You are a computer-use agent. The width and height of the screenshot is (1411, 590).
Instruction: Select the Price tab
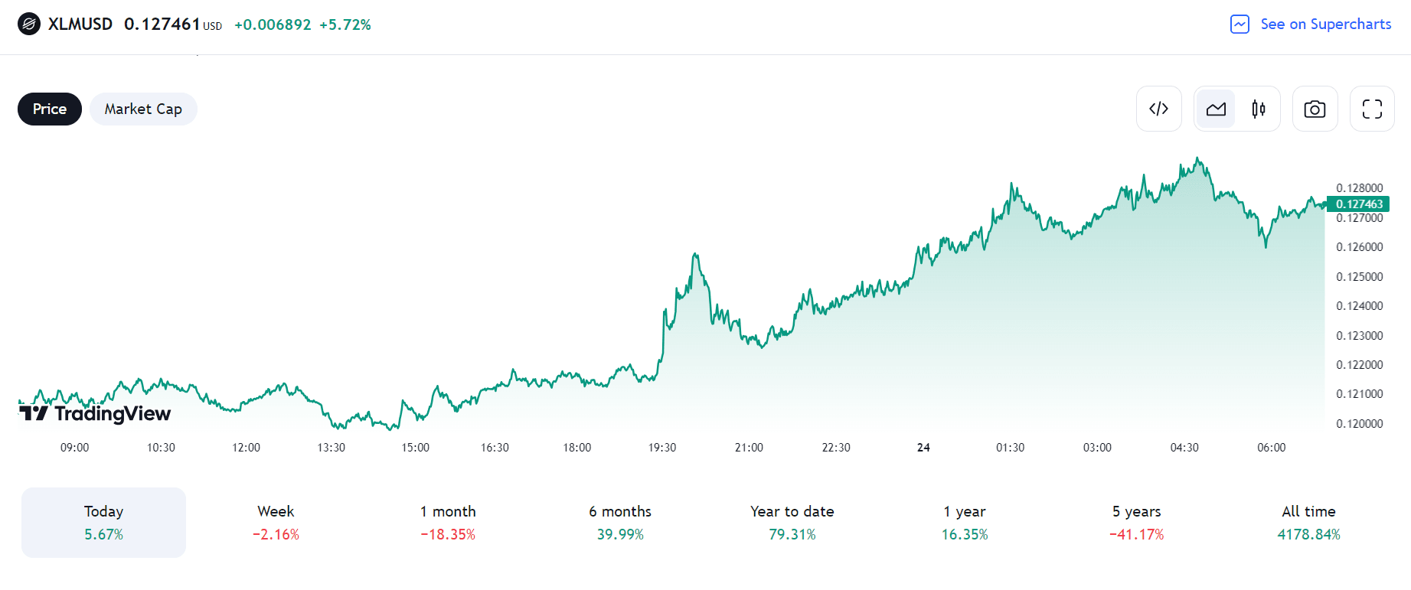tap(50, 109)
